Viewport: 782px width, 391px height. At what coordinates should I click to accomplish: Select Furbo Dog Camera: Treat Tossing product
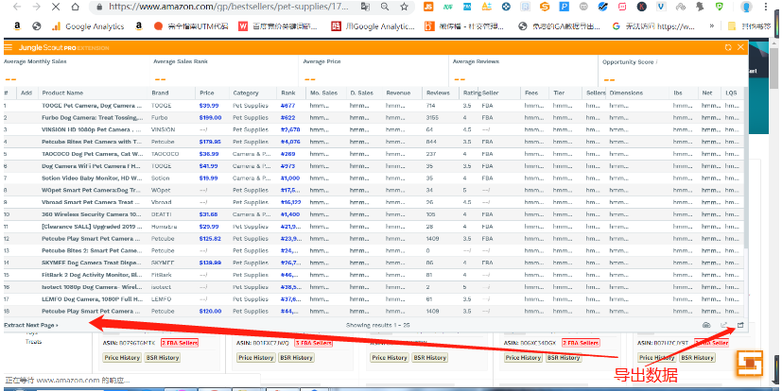[374, 117]
